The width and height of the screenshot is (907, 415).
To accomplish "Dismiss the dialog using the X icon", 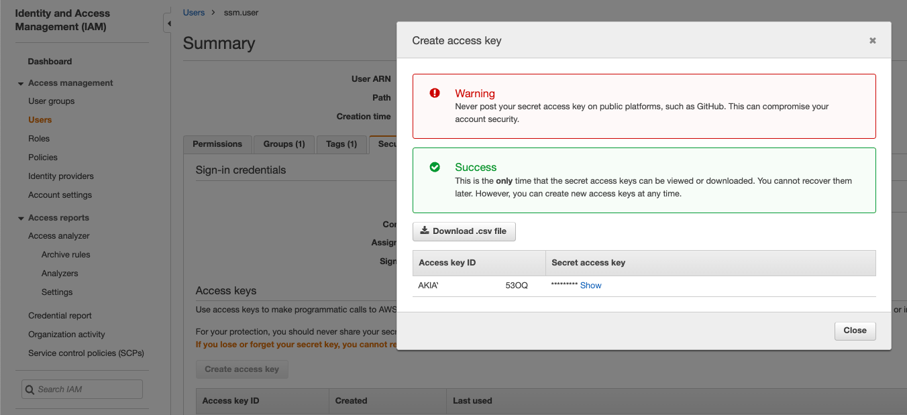I will [x=872, y=40].
